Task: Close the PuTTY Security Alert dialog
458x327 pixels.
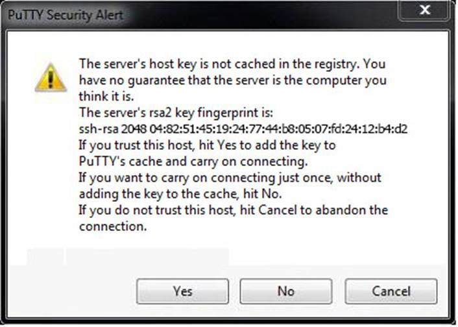Action: pos(425,11)
